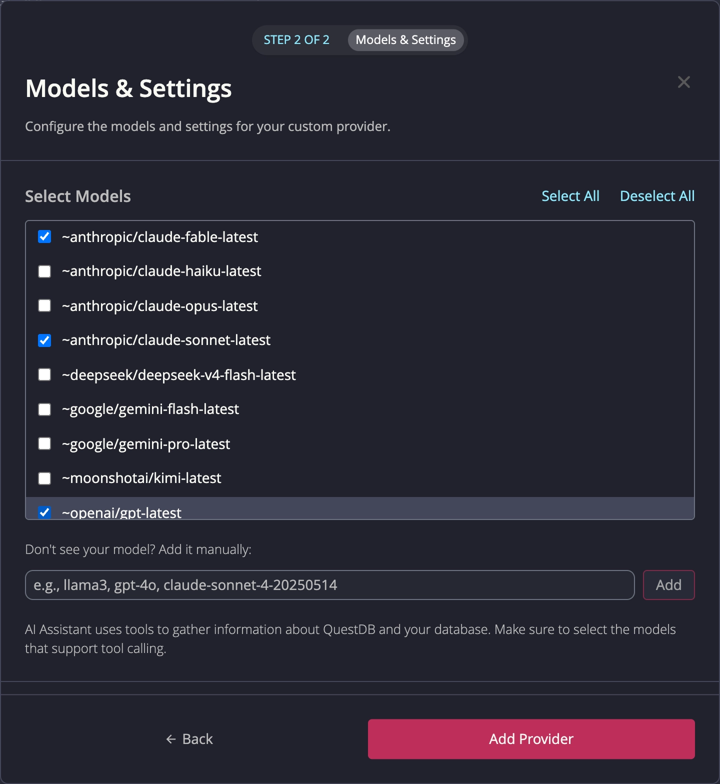Click the ~openai/gpt-latest label
Screen dimensions: 720x784
click(121, 512)
